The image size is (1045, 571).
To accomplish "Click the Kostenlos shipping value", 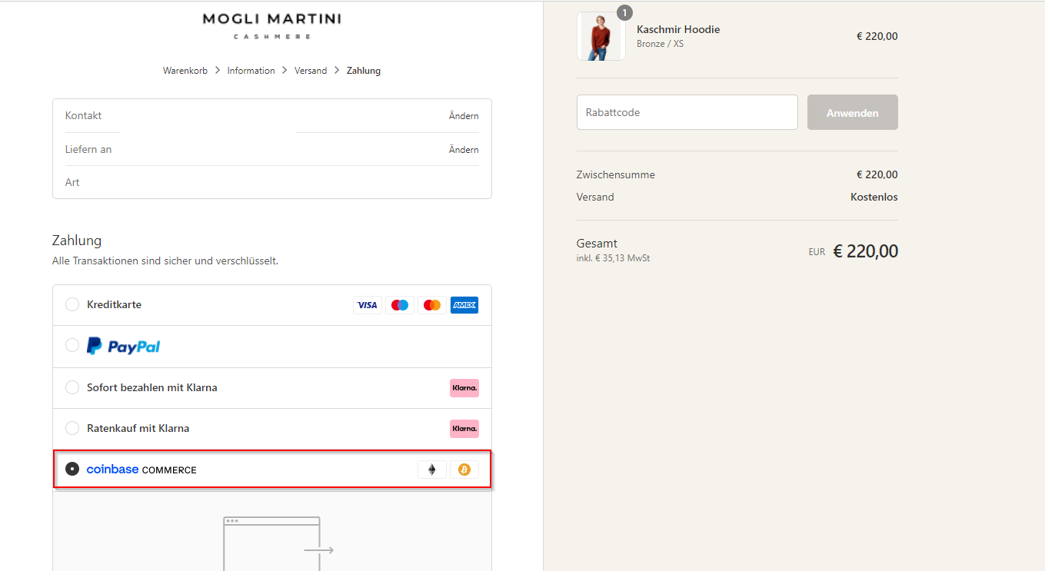I will point(874,197).
